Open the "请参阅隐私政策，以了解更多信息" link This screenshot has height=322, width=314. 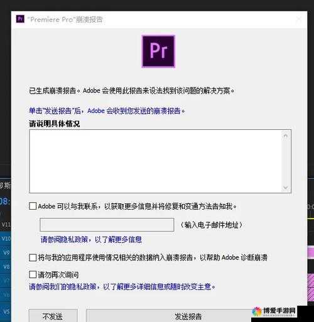(x=91, y=239)
